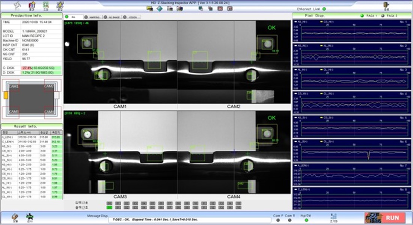Screen dimensions: 413x225
Task: Click the reset icon left of RUN
Action: 333,217
